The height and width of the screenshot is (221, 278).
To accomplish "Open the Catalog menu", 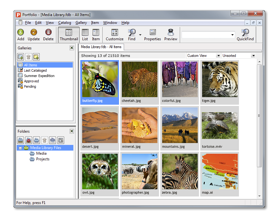I will 65,23.
